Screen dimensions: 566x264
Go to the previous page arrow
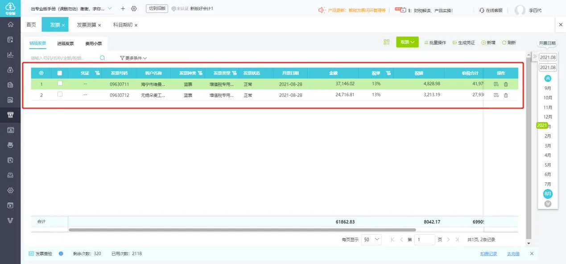pos(401,239)
